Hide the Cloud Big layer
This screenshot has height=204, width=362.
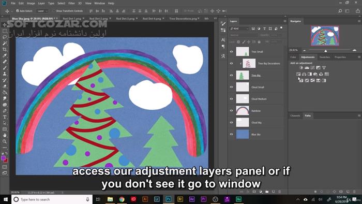tap(231, 122)
